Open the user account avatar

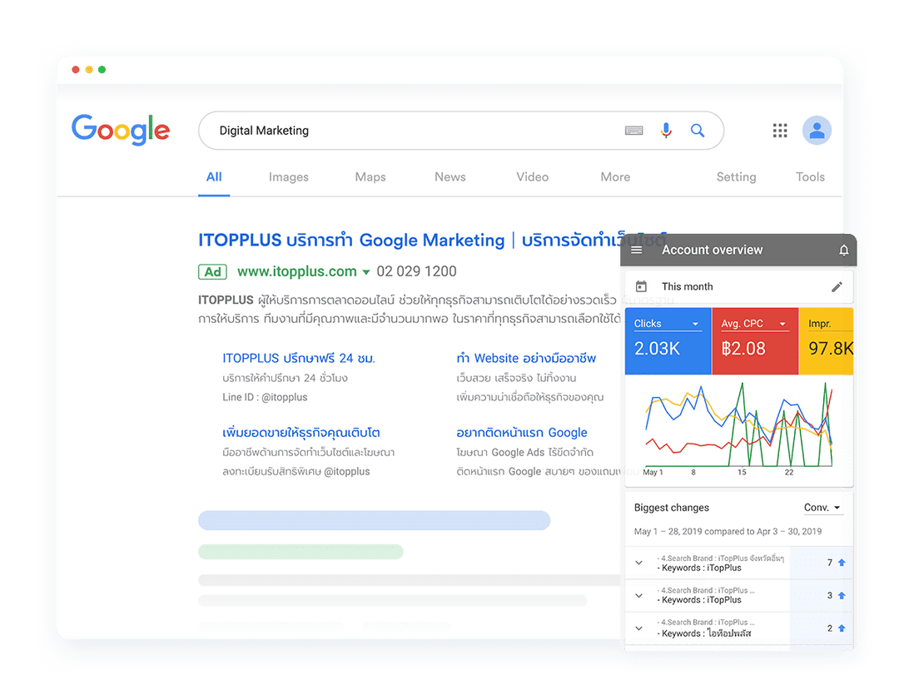pos(817,131)
